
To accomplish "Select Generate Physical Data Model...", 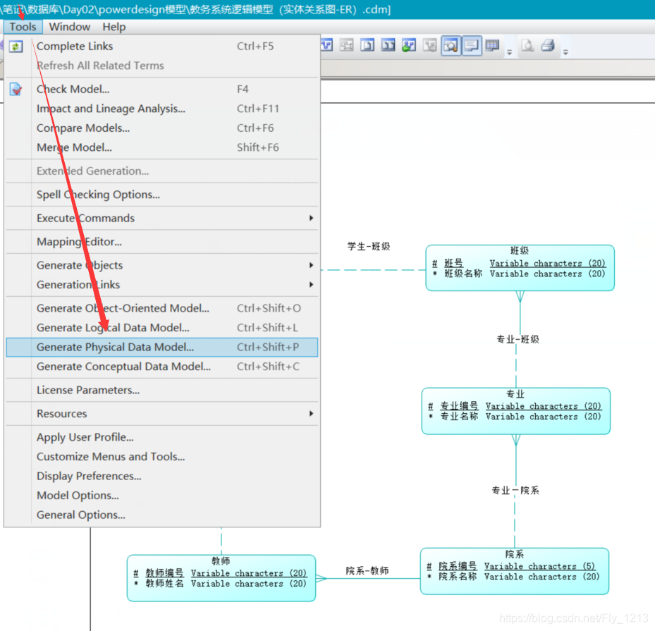I will (x=162, y=347).
